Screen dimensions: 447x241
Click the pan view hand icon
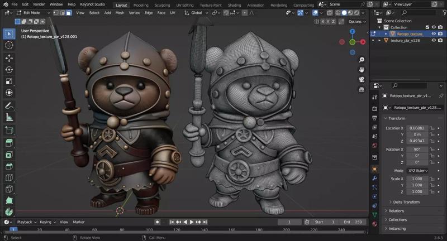click(x=362, y=70)
